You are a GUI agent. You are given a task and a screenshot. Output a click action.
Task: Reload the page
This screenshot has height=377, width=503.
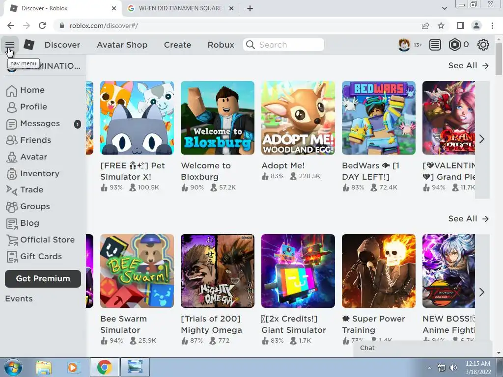[42, 26]
